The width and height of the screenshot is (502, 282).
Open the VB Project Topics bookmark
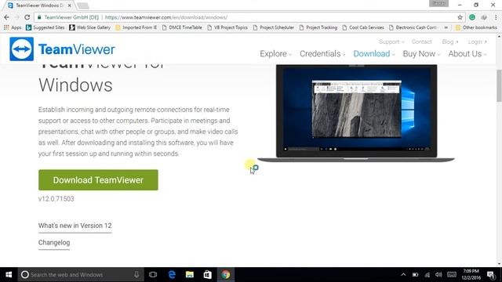point(227,27)
